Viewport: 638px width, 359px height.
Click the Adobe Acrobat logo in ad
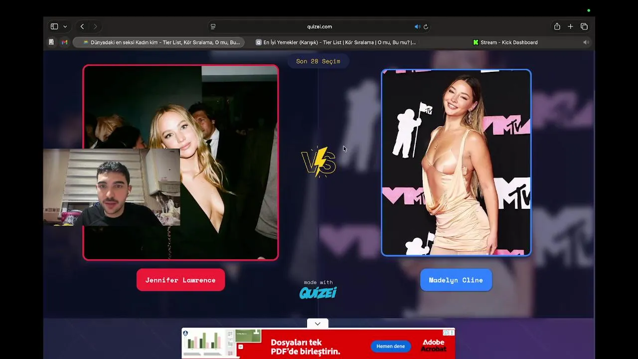433,346
